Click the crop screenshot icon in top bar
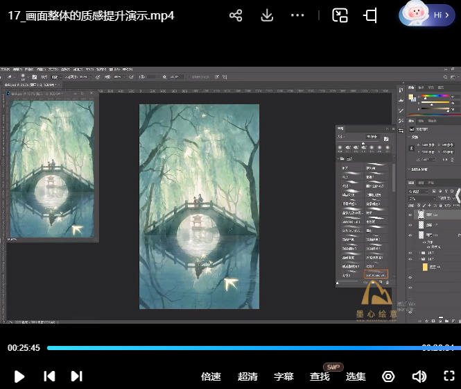 click(x=371, y=15)
